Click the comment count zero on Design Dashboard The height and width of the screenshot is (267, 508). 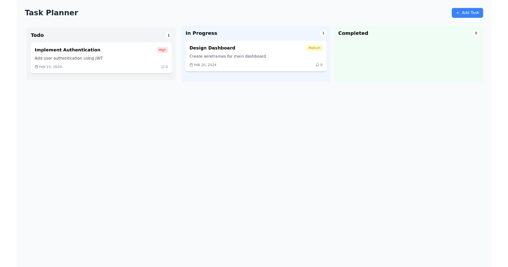321,65
